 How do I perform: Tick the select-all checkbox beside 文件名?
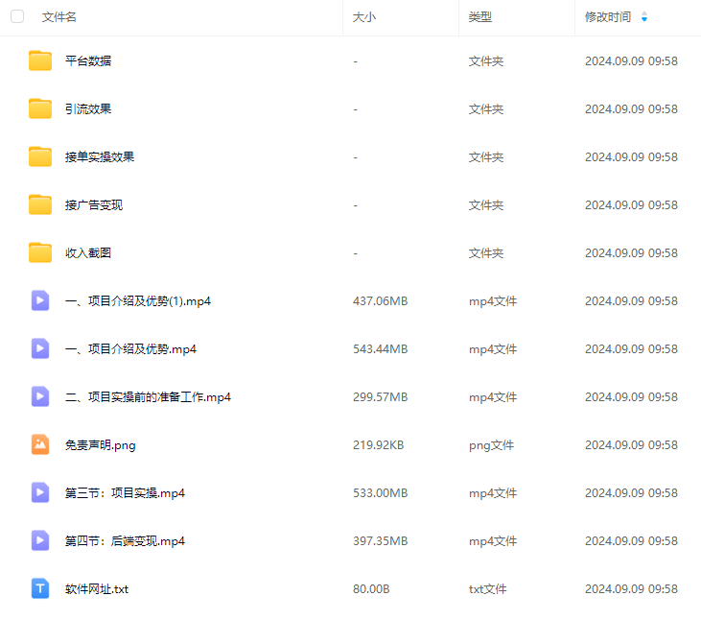(x=17, y=16)
